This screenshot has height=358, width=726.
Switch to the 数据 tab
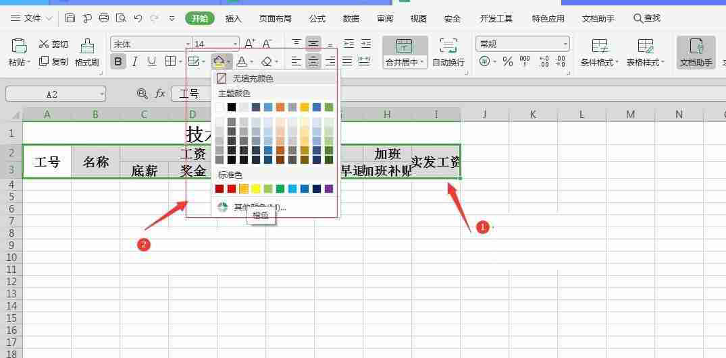tap(351, 19)
